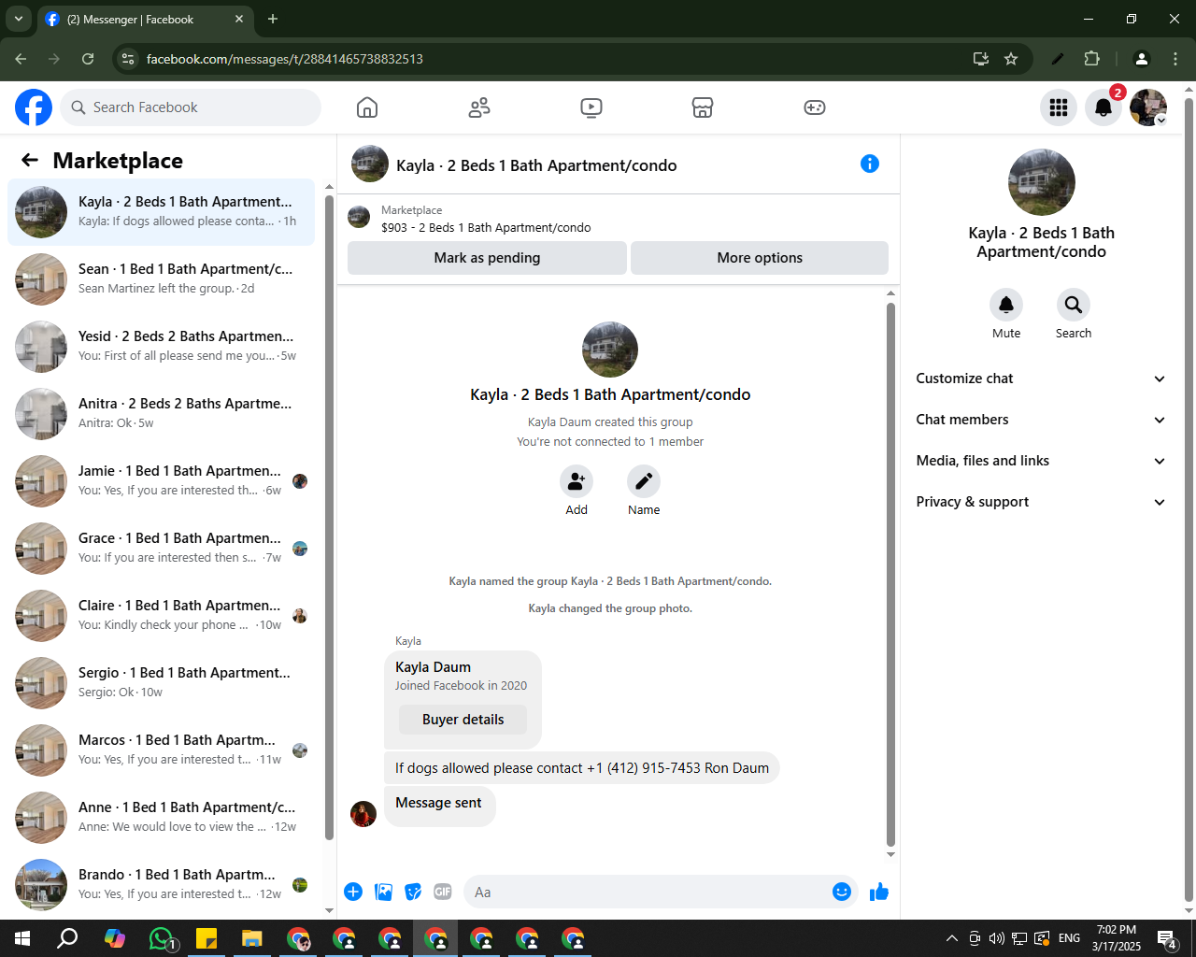The height and width of the screenshot is (957, 1196).
Task: Click Mark as pending button
Action: [487, 258]
